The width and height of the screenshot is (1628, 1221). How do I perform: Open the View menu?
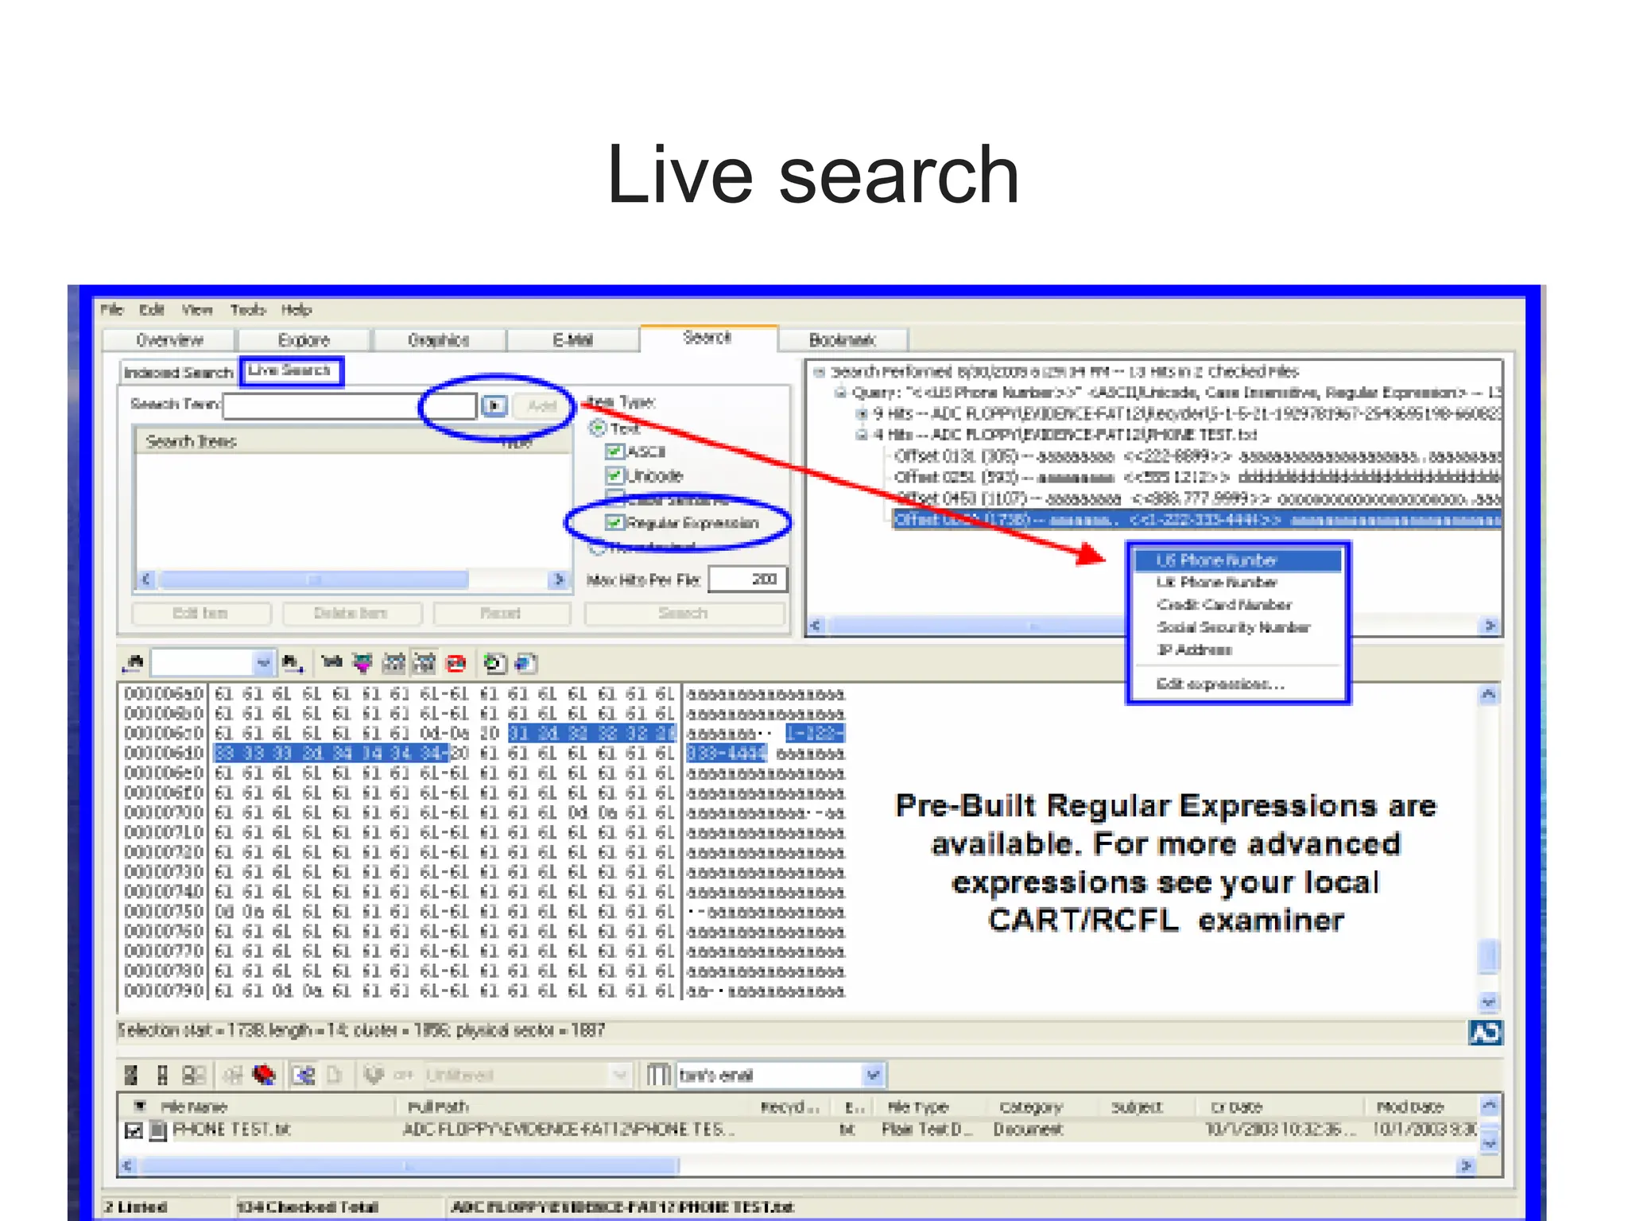point(196,309)
